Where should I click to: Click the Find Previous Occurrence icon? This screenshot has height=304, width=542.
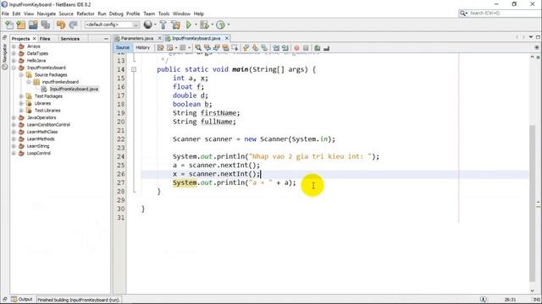[x=207, y=48]
